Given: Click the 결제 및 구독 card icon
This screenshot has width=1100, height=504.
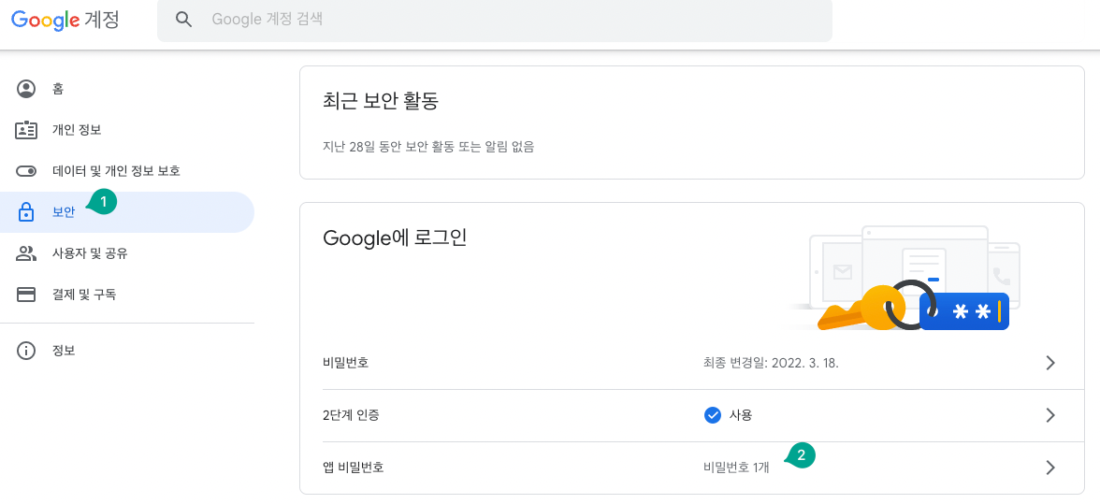Looking at the screenshot, I should click(x=26, y=295).
